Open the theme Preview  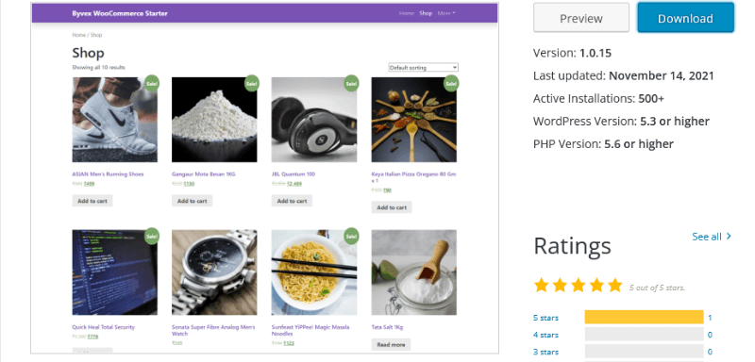pos(581,18)
